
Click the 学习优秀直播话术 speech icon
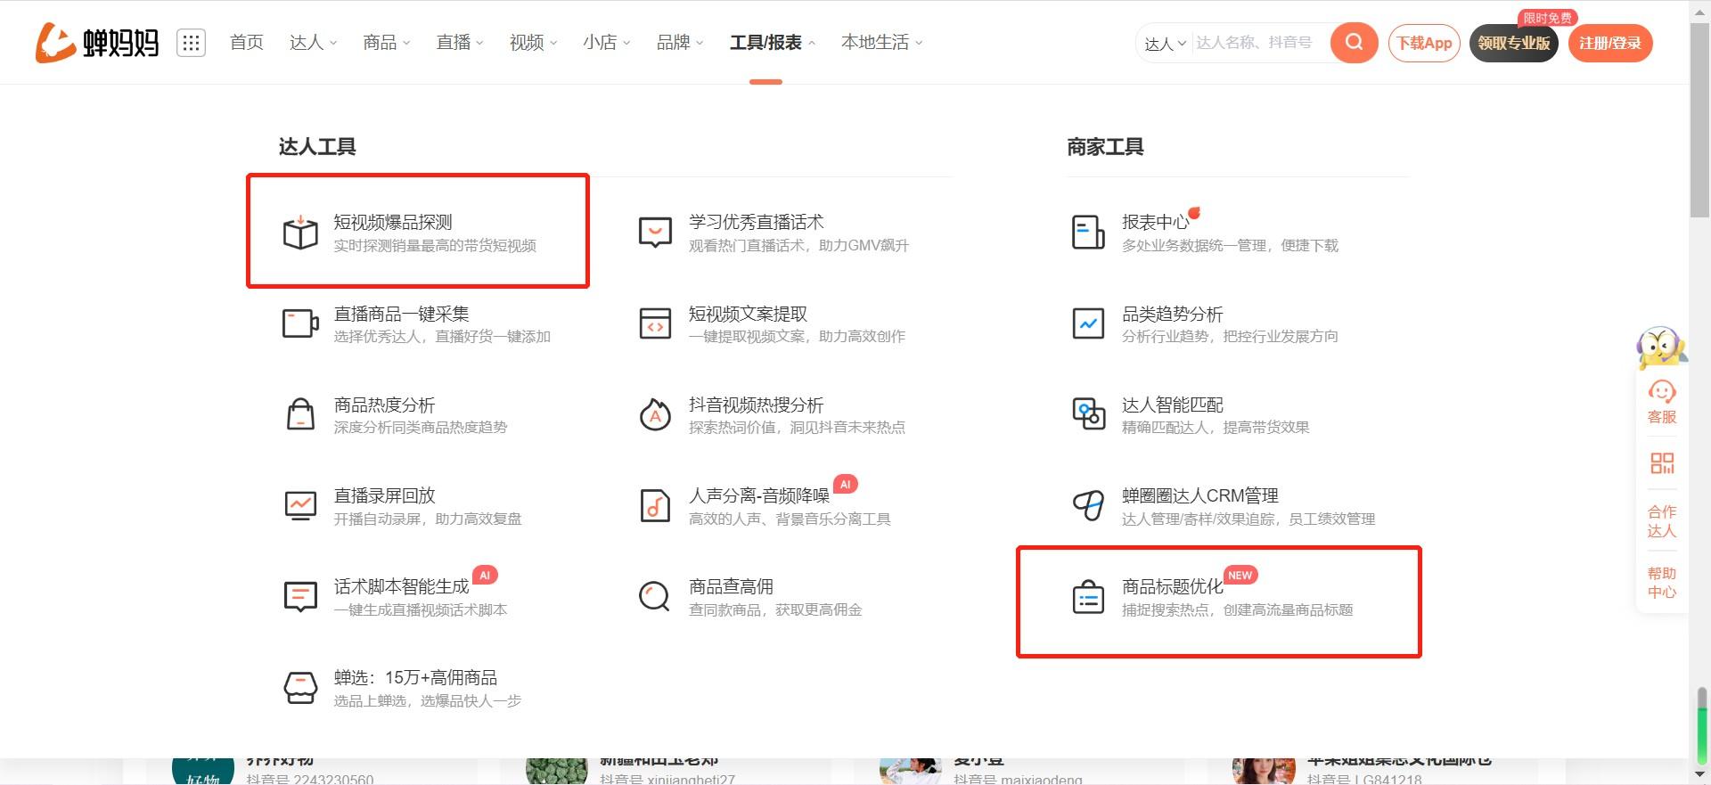coord(655,233)
